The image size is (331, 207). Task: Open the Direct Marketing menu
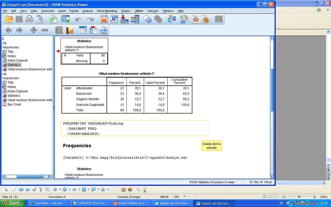click(107, 11)
